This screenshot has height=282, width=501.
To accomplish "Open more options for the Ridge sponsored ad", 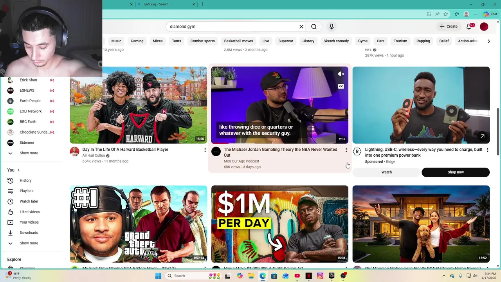I will 487,150.
